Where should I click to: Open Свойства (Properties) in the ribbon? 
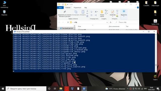pyautogui.click(x=112, y=13)
